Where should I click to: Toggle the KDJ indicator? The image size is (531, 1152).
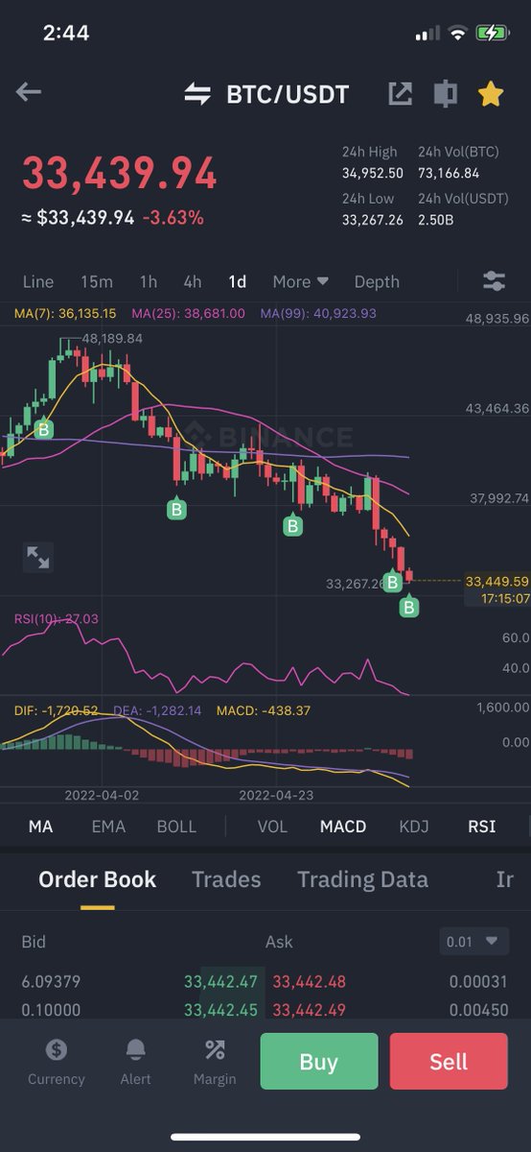point(414,827)
